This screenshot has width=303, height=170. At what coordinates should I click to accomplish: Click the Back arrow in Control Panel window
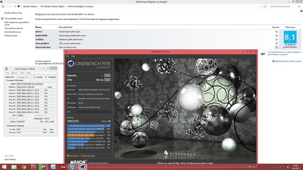click(x=3, y=6)
